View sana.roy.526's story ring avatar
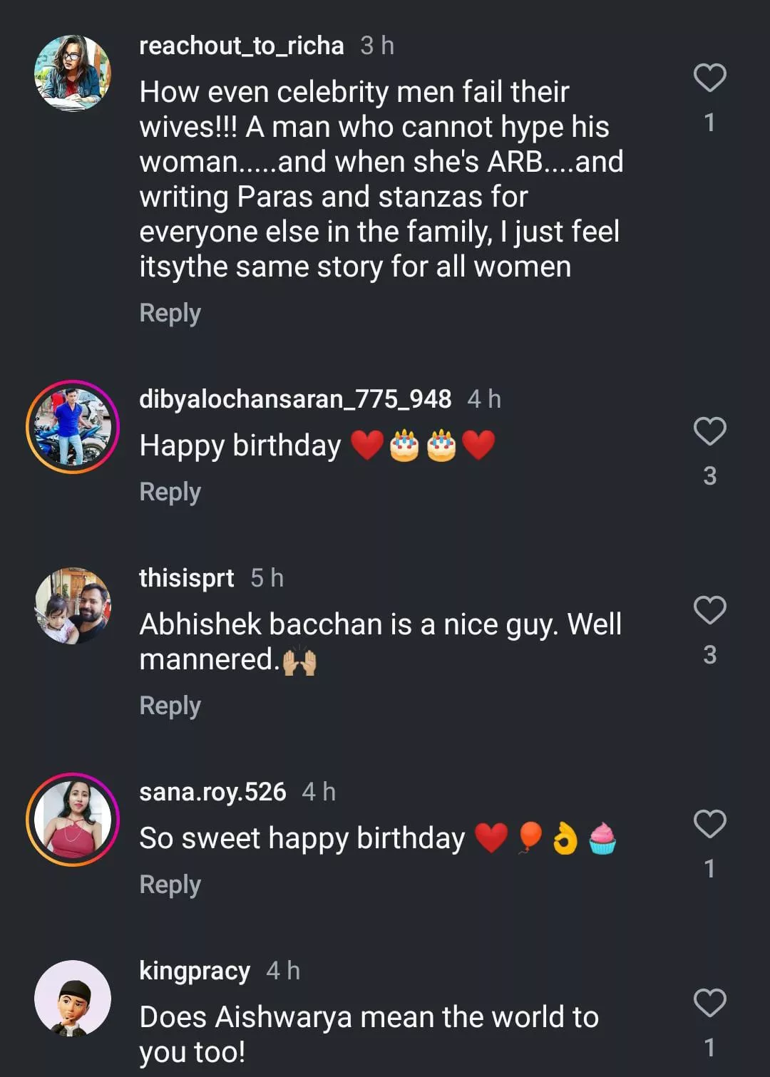The height and width of the screenshot is (1077, 770). [x=73, y=820]
